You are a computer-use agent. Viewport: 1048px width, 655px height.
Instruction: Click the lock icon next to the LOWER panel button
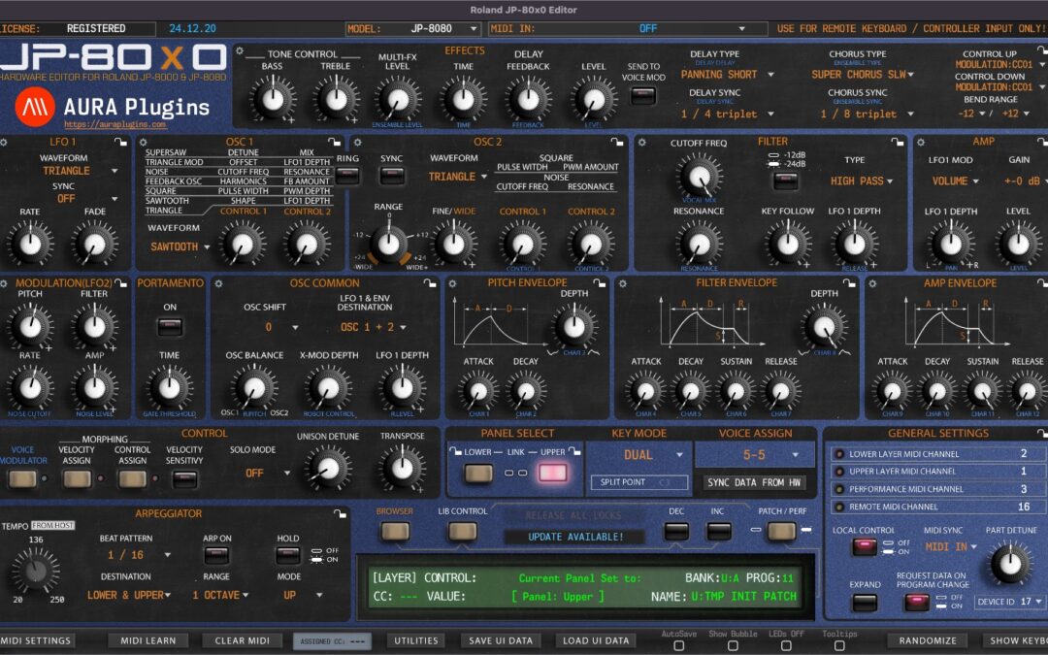(x=455, y=451)
